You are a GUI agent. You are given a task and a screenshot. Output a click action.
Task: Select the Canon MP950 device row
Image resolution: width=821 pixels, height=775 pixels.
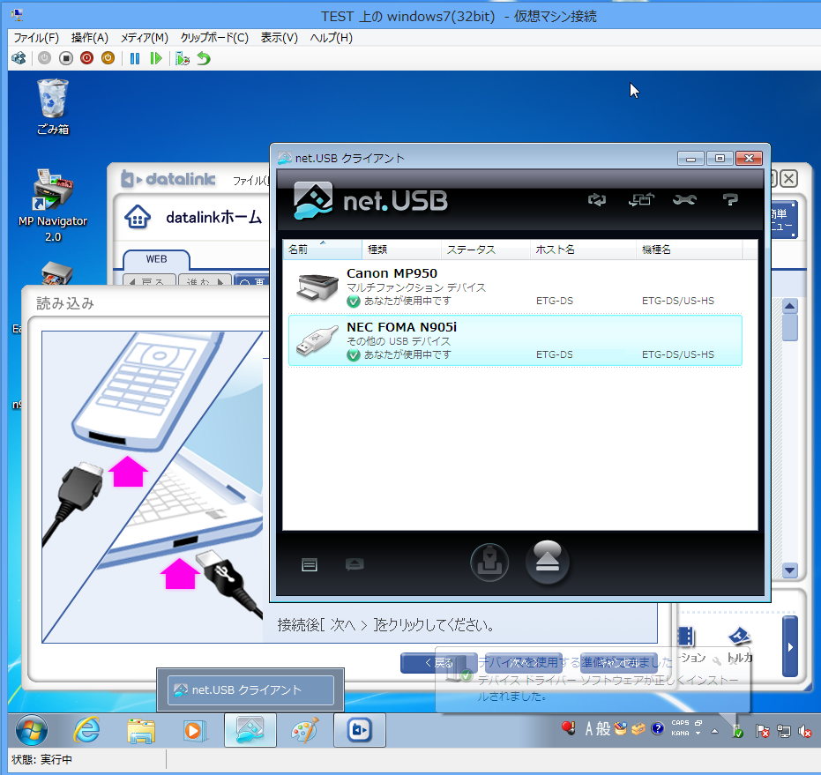515,287
